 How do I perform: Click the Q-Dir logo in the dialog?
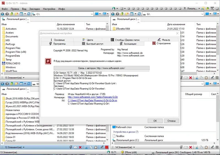48,61
